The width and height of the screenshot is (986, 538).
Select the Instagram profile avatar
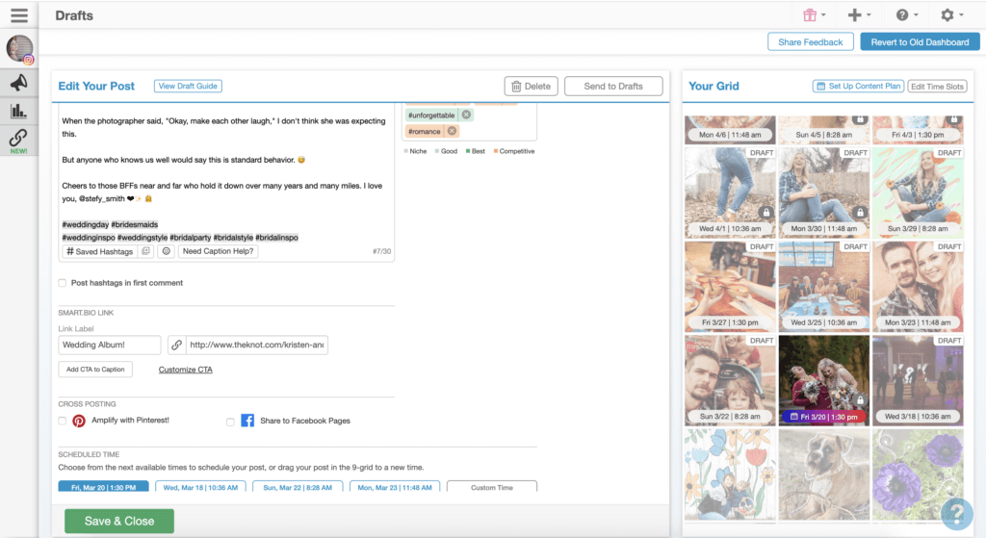coord(19,48)
